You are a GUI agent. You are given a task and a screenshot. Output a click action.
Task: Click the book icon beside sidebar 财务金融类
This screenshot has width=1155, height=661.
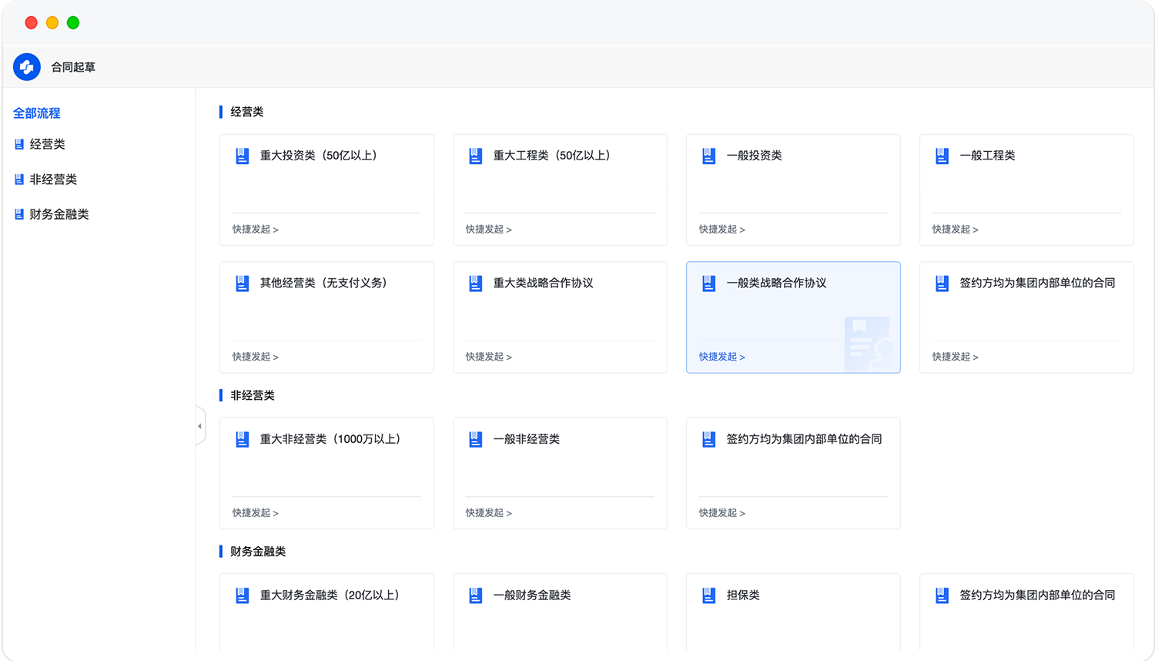[x=19, y=214]
